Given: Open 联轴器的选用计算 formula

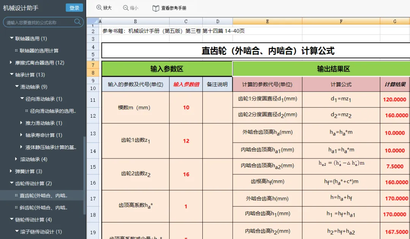Looking at the screenshot, I should 39,51.
